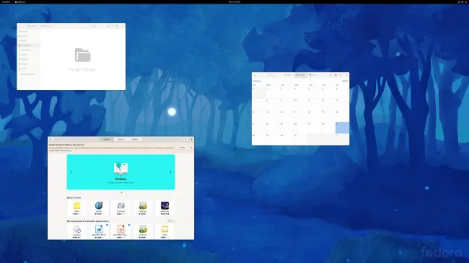This screenshot has height=263, width=469.
Task: Click the search icon in the Files toolbar
Action: [x=95, y=26]
